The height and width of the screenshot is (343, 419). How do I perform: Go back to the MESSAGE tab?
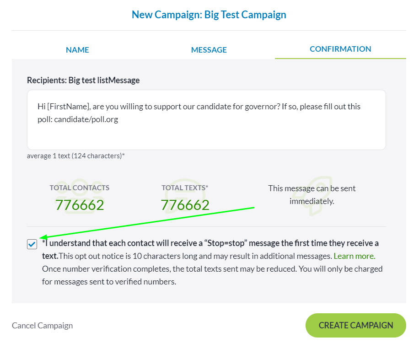coord(209,50)
